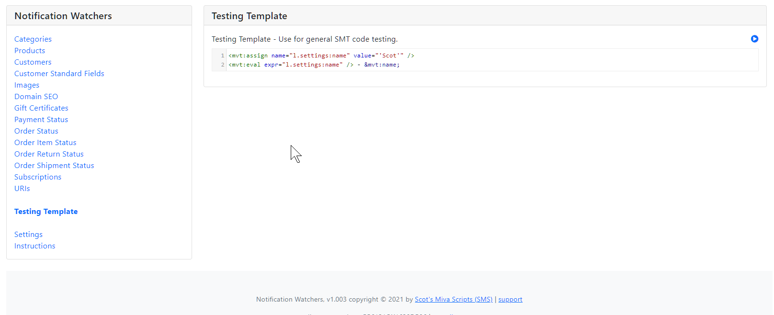
Task: View the Instructions page
Action: click(x=34, y=246)
